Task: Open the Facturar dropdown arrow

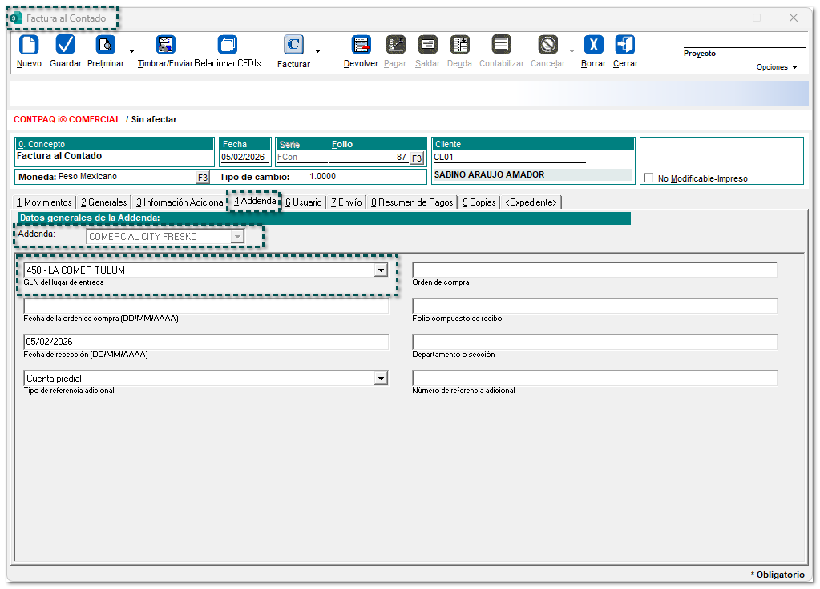Action: 317,51
